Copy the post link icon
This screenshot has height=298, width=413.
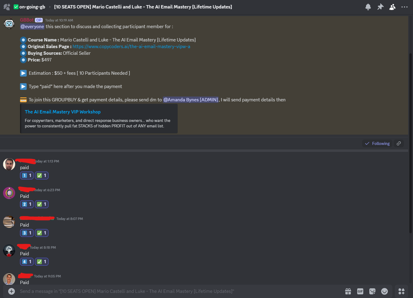pyautogui.click(x=399, y=143)
